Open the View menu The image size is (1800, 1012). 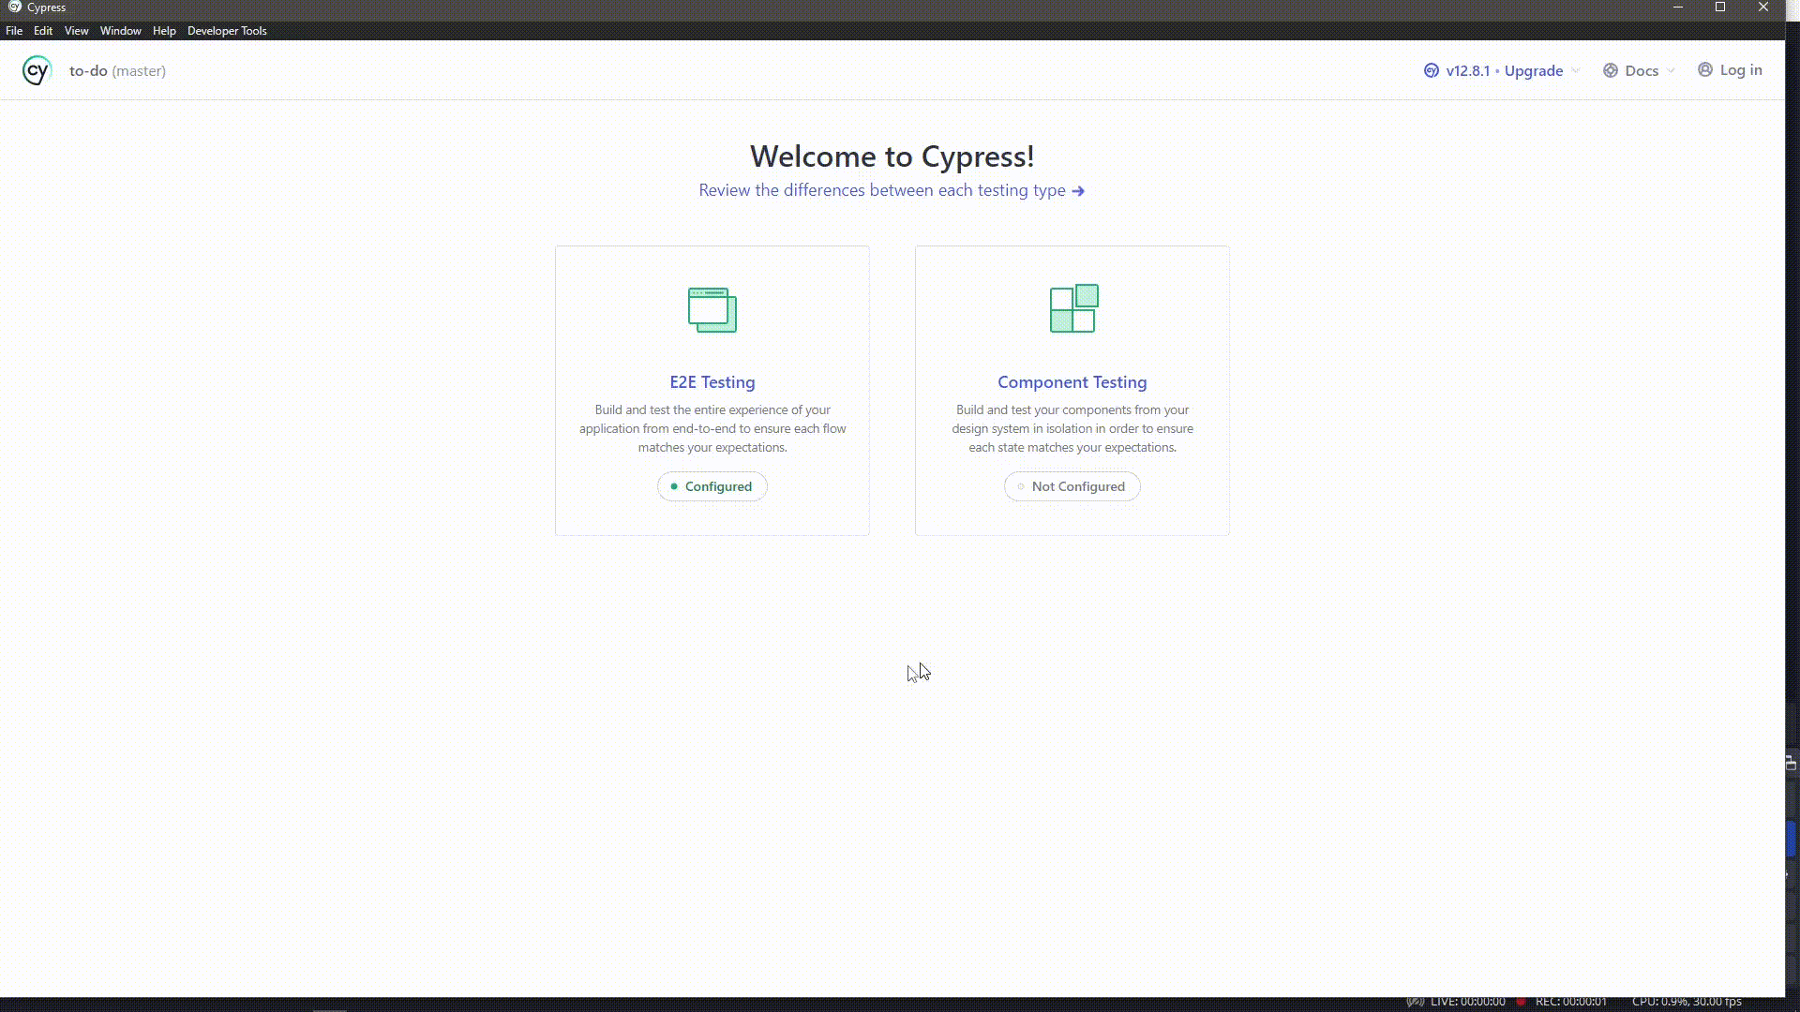[76, 31]
